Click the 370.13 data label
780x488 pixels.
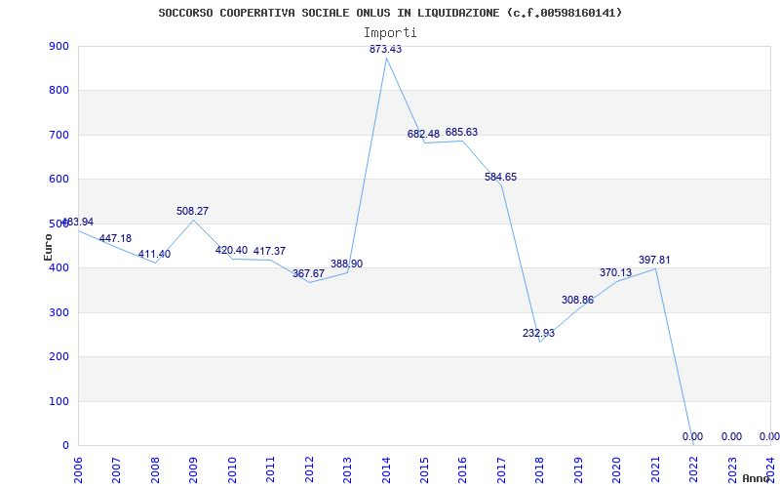click(616, 272)
